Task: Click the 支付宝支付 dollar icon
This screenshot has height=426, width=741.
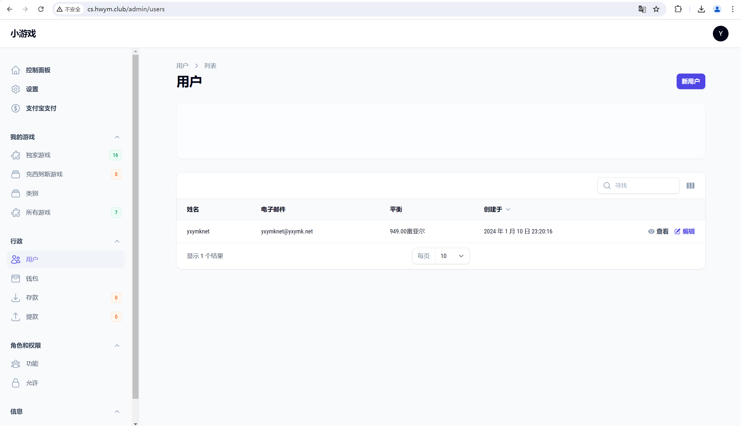Action: 16,108
